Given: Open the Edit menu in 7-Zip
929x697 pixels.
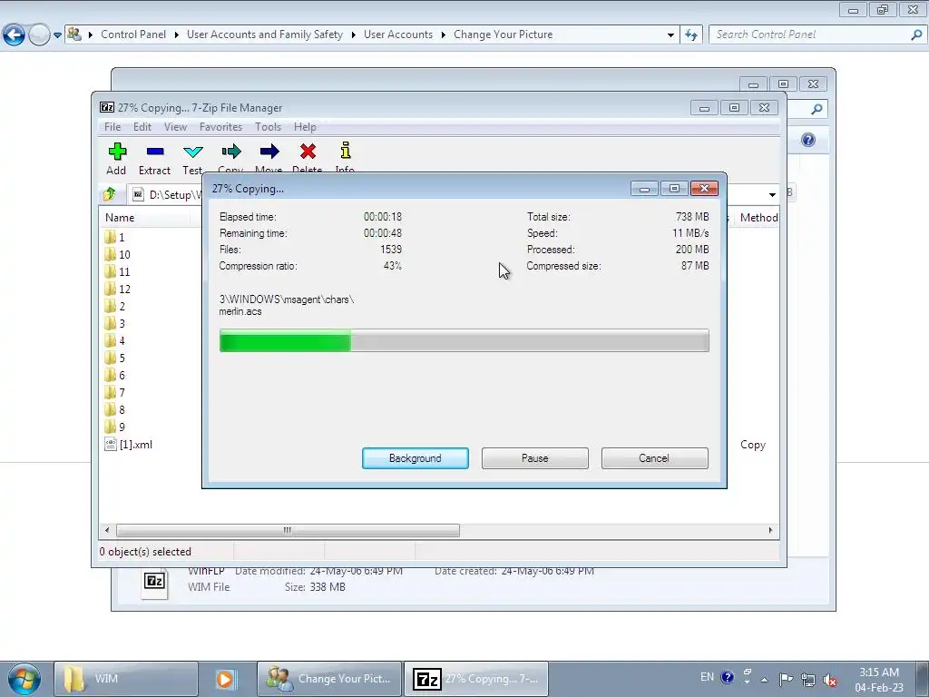Looking at the screenshot, I should [x=142, y=127].
